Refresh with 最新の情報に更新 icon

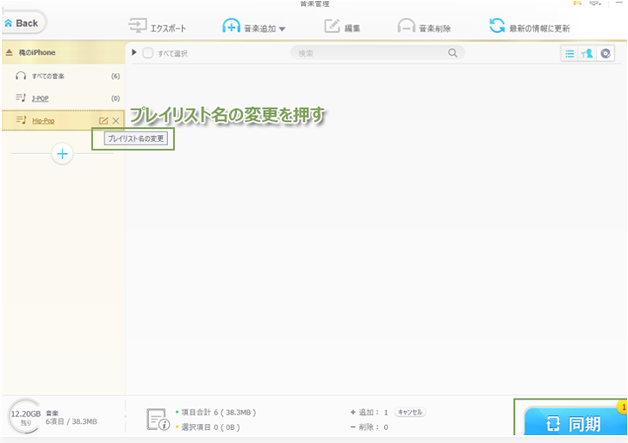[x=496, y=26]
